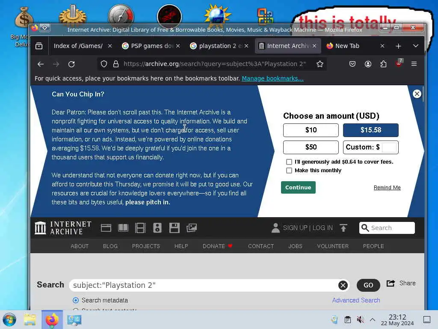
Task: Reload the archive.org page
Action: (x=71, y=64)
